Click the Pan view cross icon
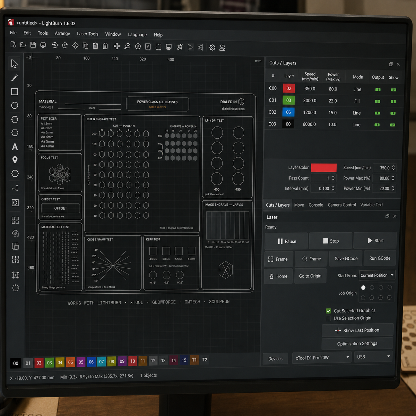Screen dimensions: 416x416 point(117,46)
